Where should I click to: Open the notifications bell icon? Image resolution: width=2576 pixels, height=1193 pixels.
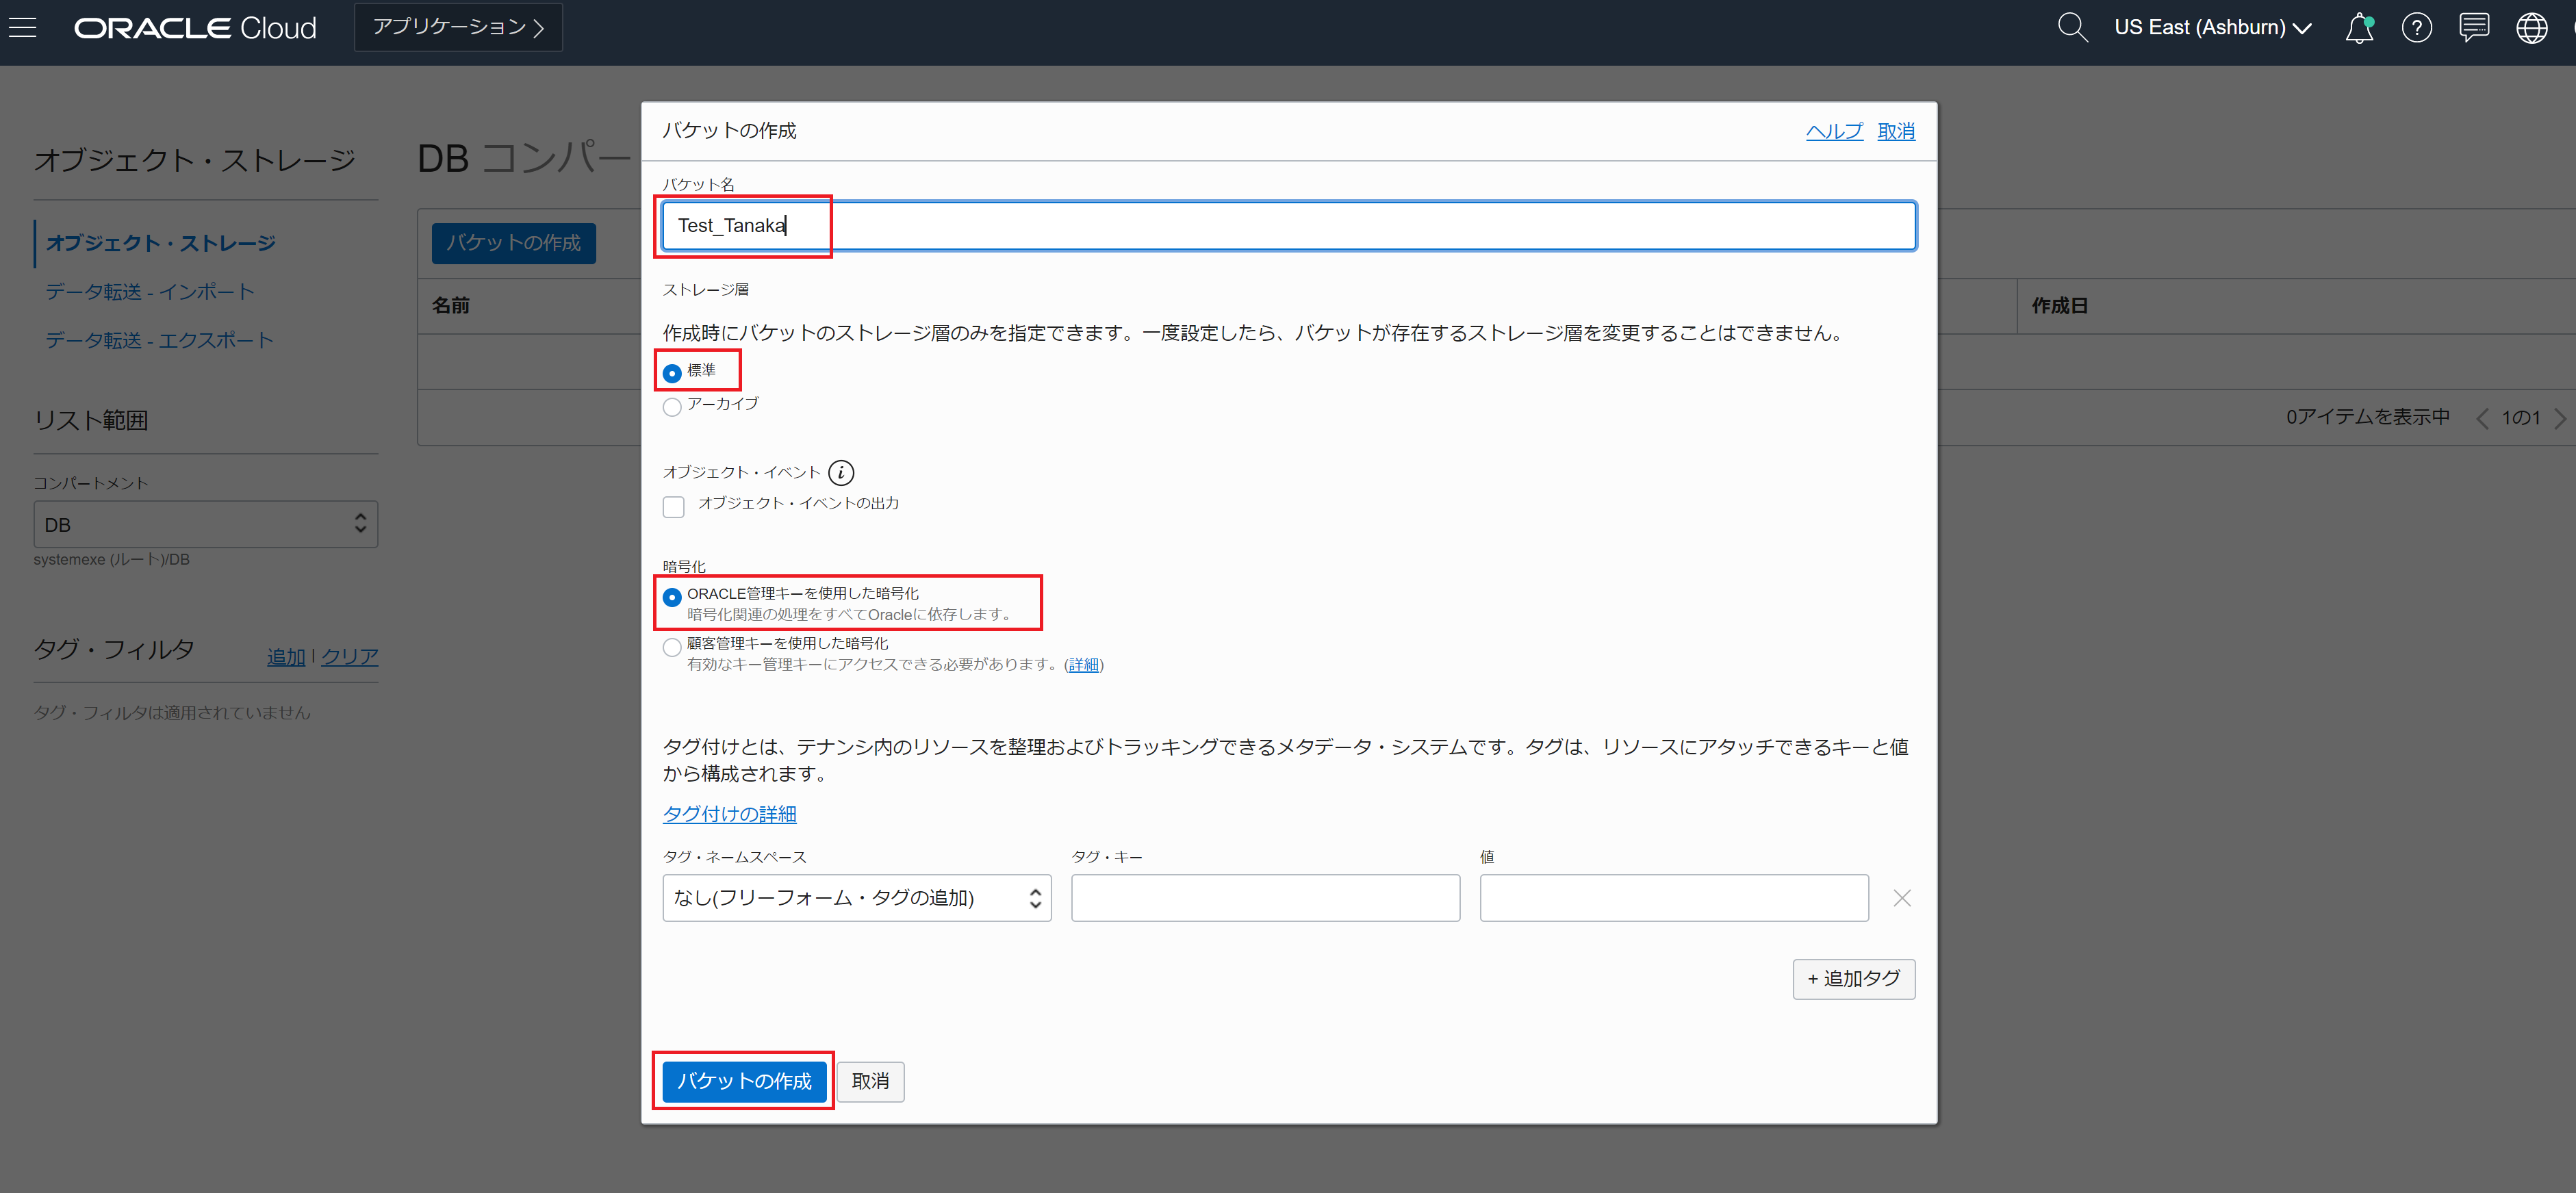pos(2359,27)
